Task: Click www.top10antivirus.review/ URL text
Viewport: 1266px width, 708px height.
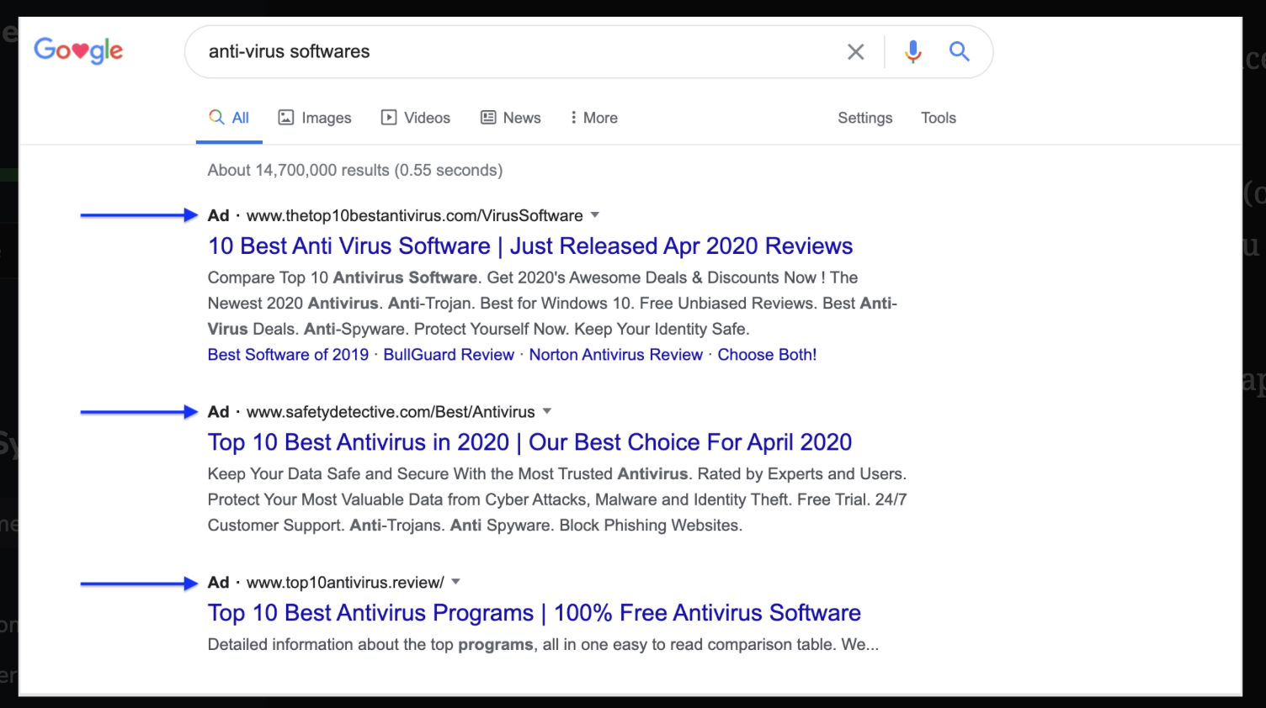Action: [x=345, y=582]
